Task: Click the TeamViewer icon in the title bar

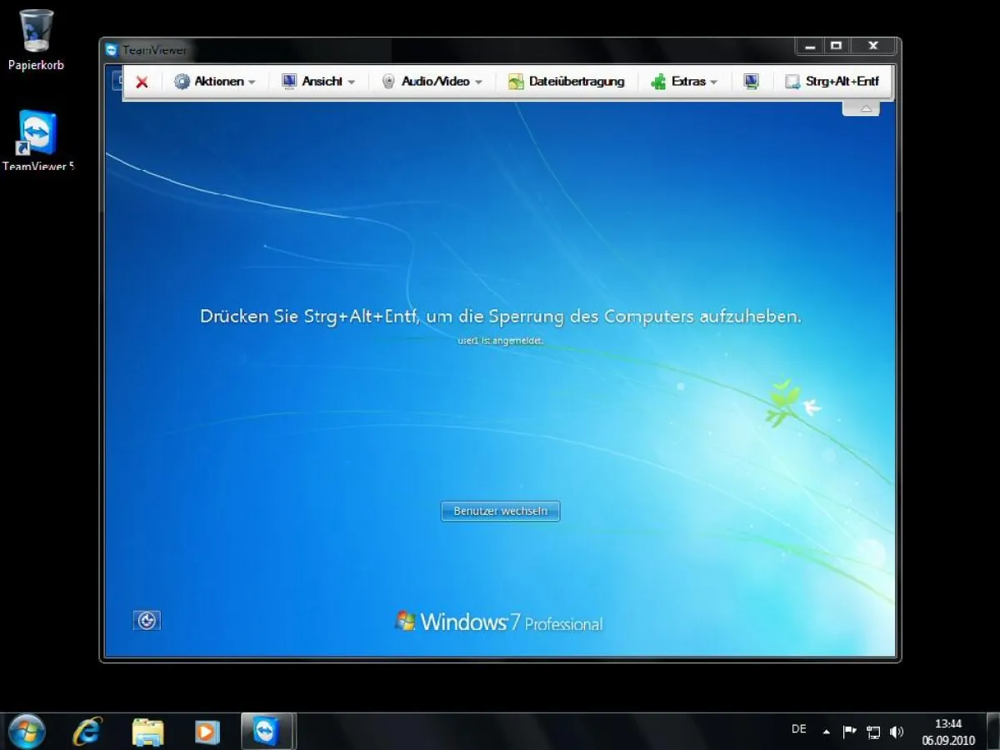Action: pos(111,50)
